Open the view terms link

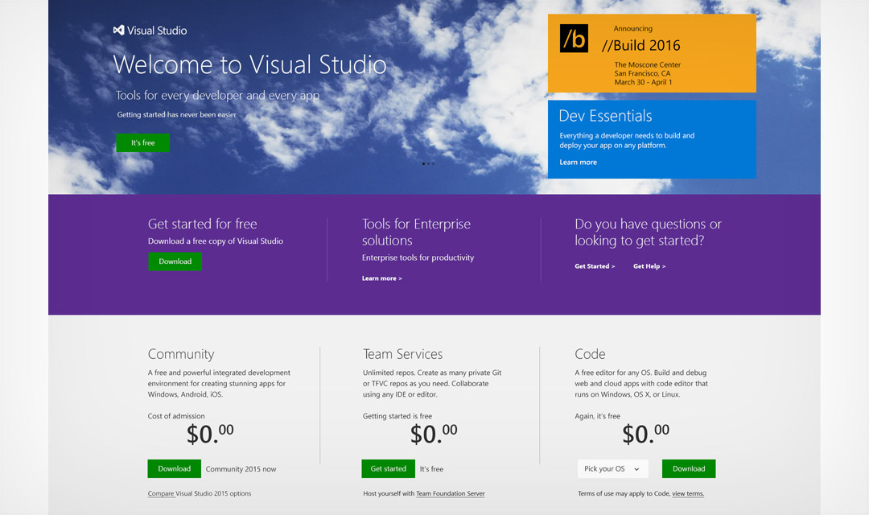pos(687,493)
